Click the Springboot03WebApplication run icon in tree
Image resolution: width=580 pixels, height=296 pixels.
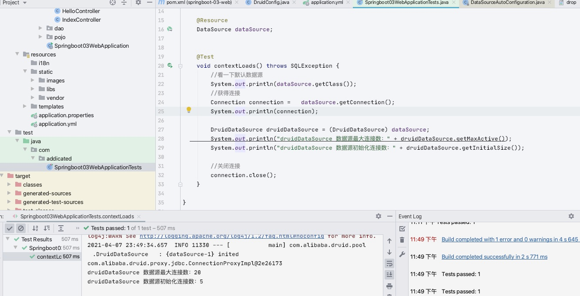[50, 46]
